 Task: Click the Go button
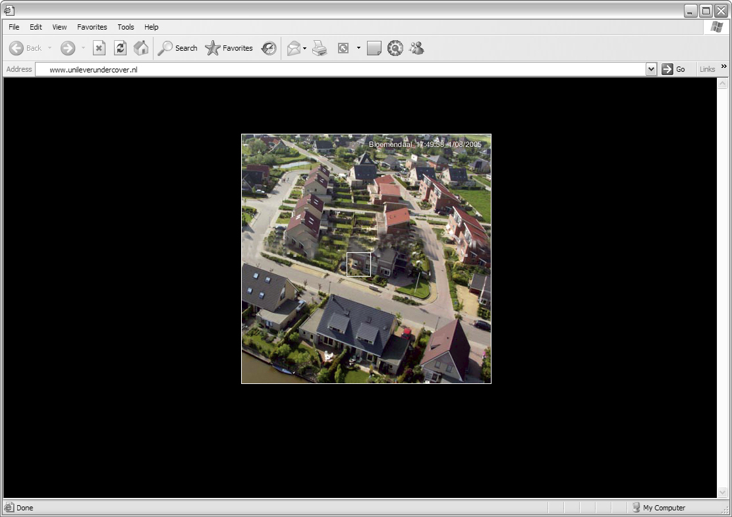pyautogui.click(x=673, y=70)
